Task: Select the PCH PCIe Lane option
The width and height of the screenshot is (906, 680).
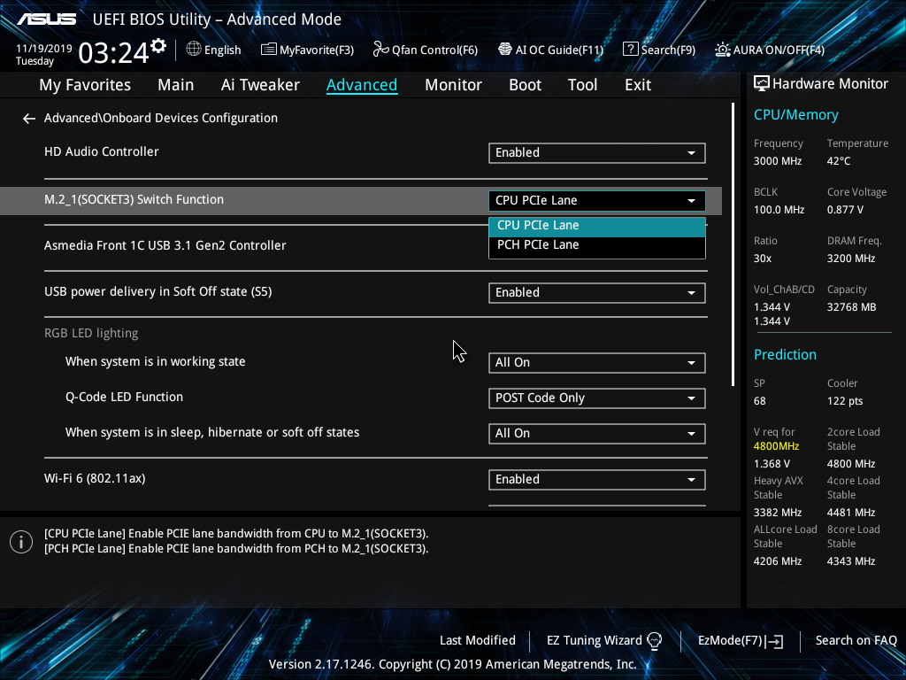Action: click(x=597, y=245)
